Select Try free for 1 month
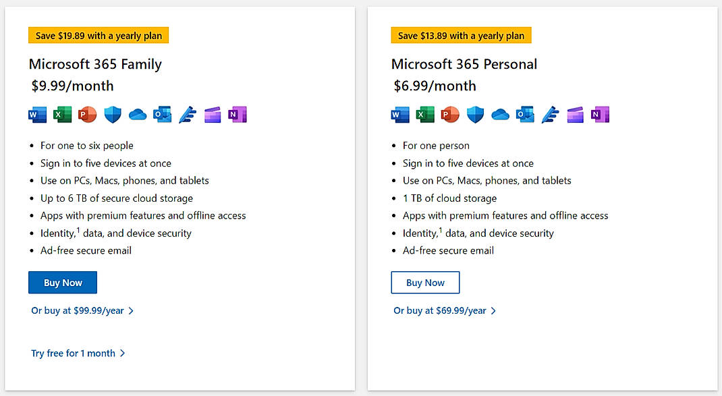 click(73, 353)
